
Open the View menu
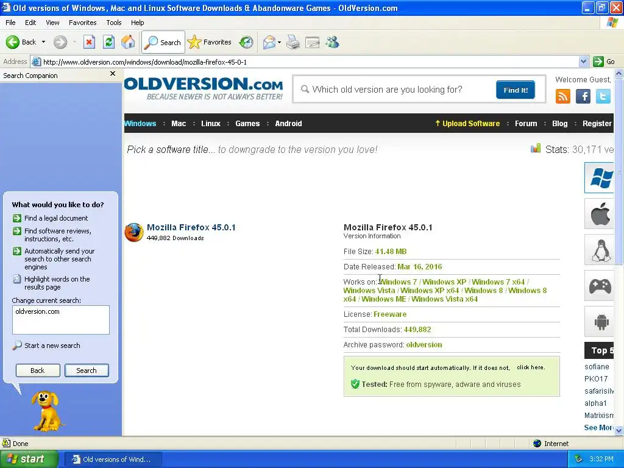[x=52, y=23]
